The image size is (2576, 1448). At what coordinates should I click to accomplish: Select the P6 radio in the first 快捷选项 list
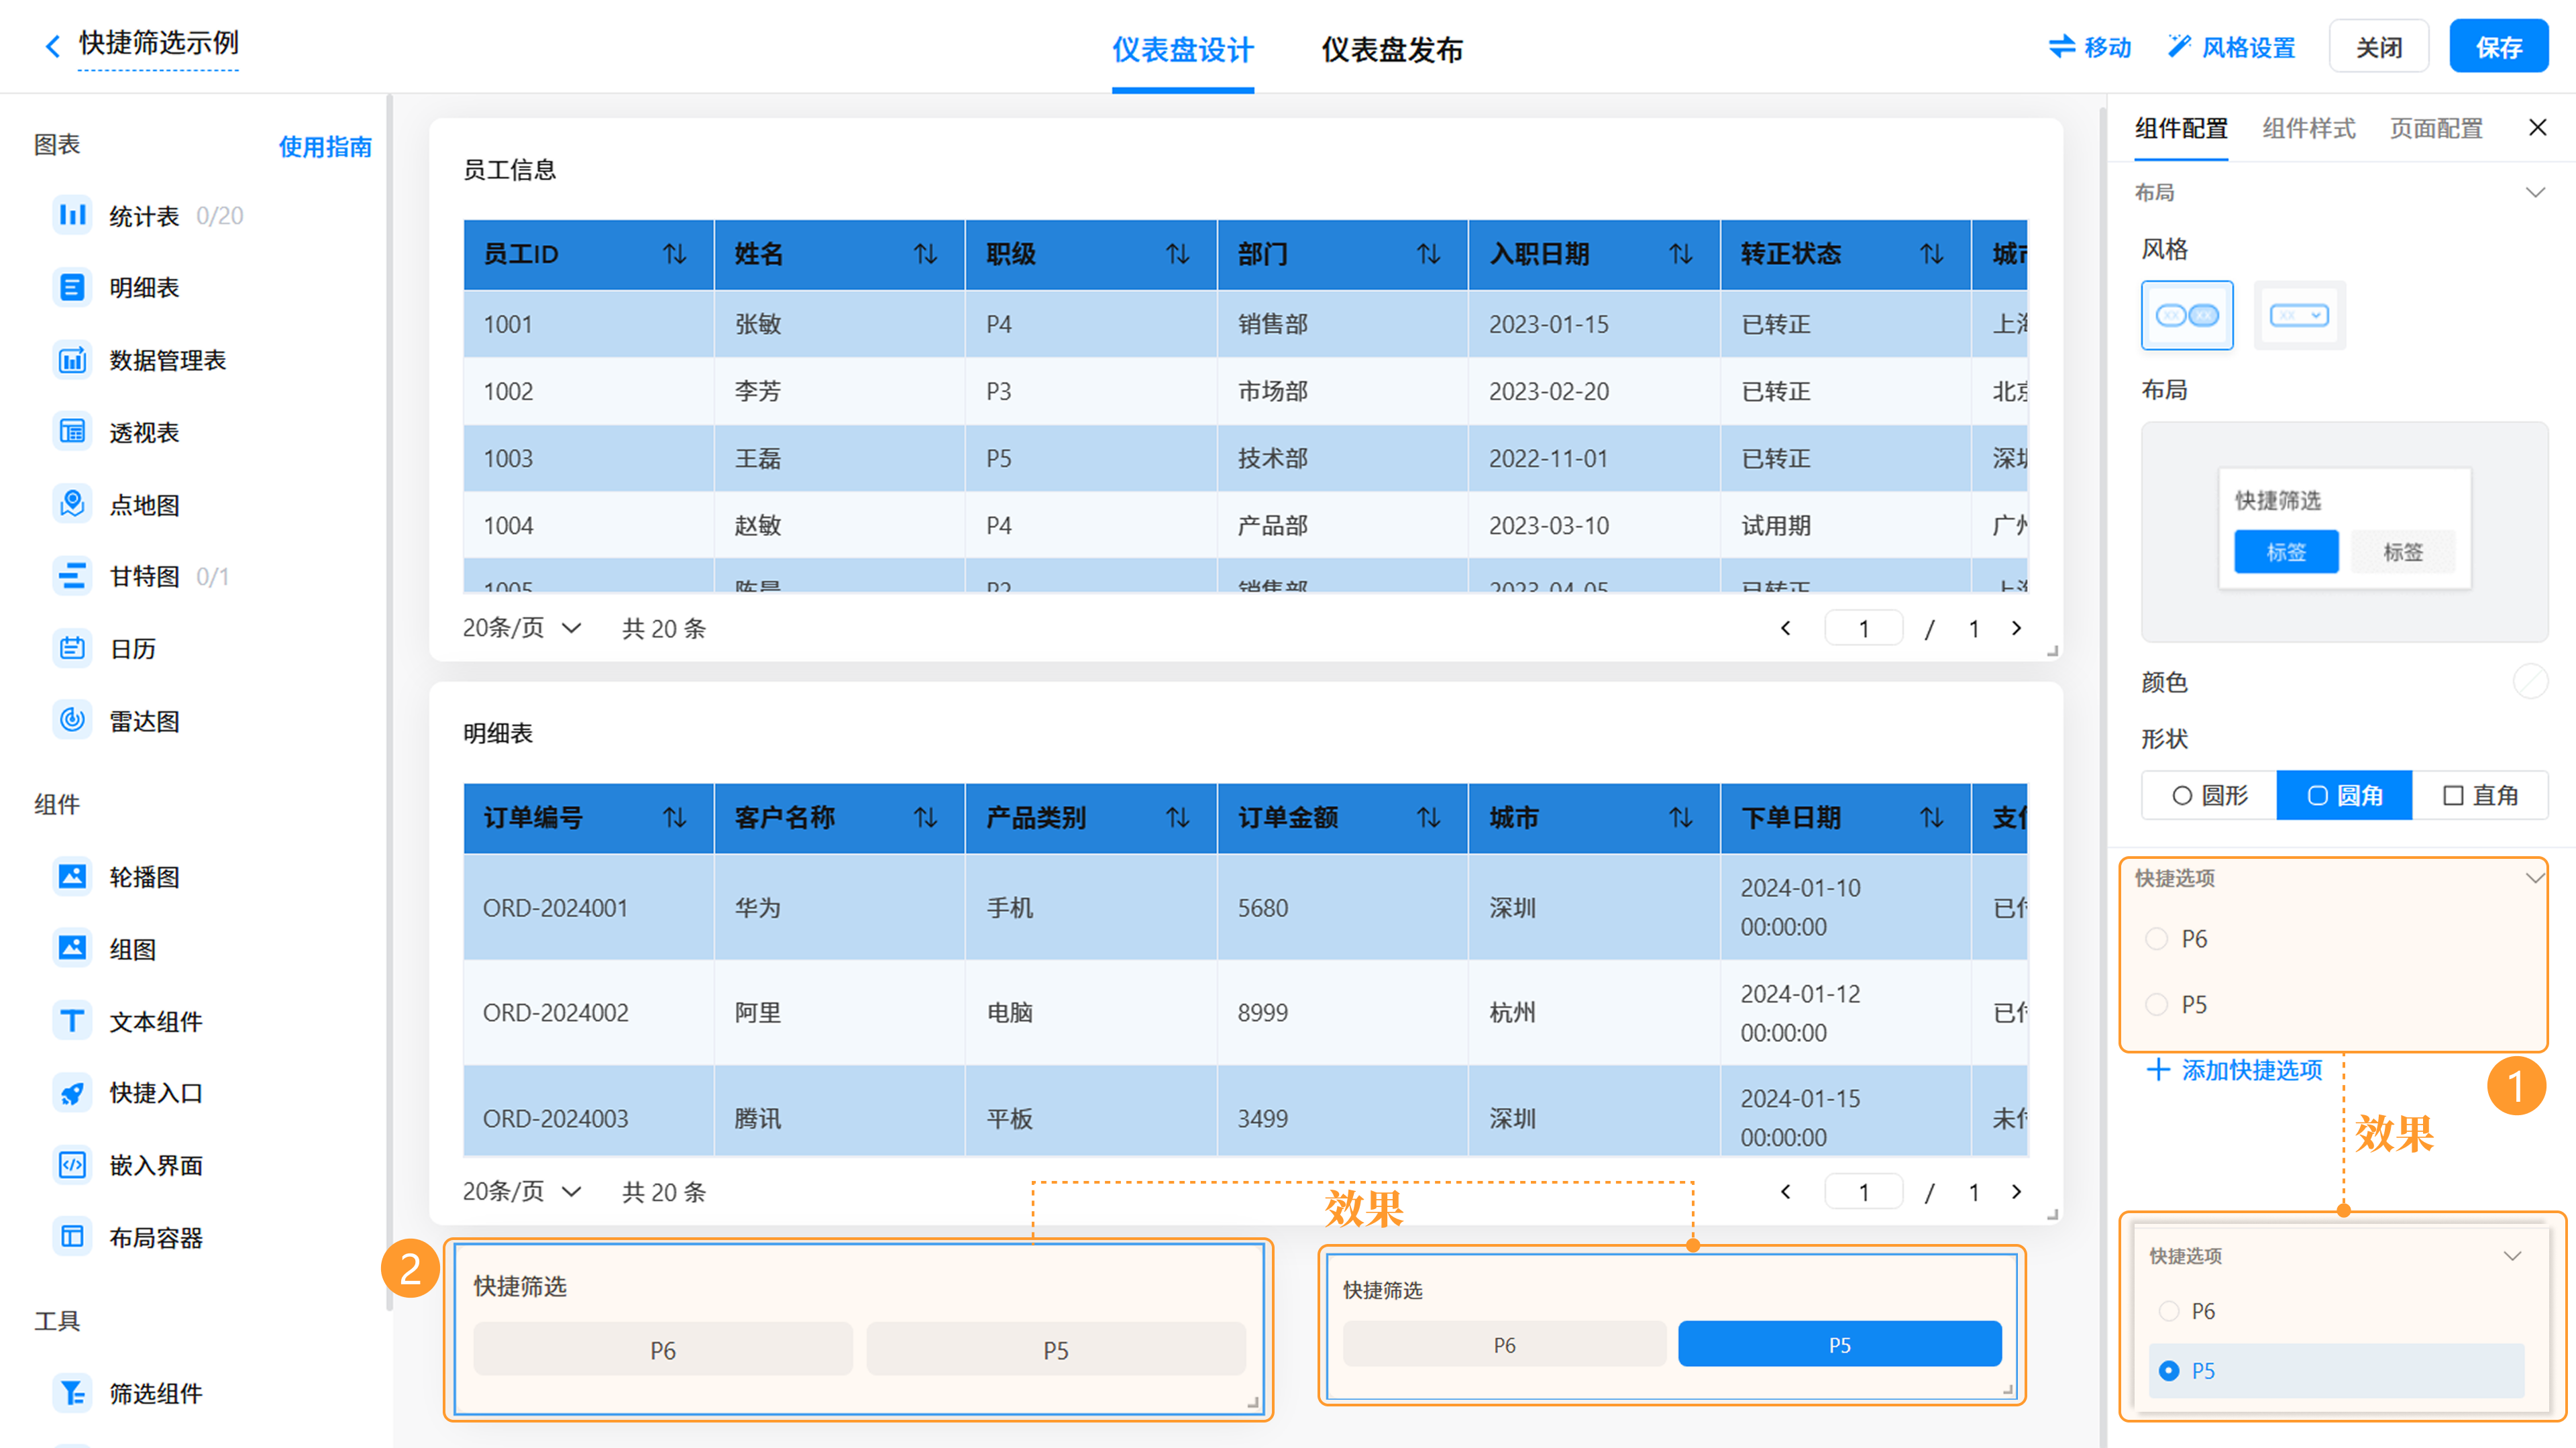click(2157, 939)
